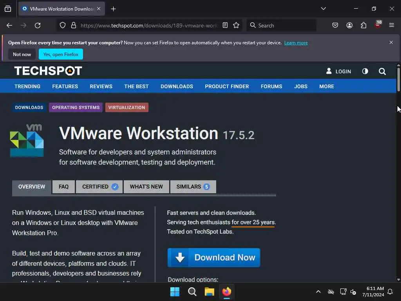Open the extensions puzzle icon
This screenshot has height=301, width=401.
[363, 25]
